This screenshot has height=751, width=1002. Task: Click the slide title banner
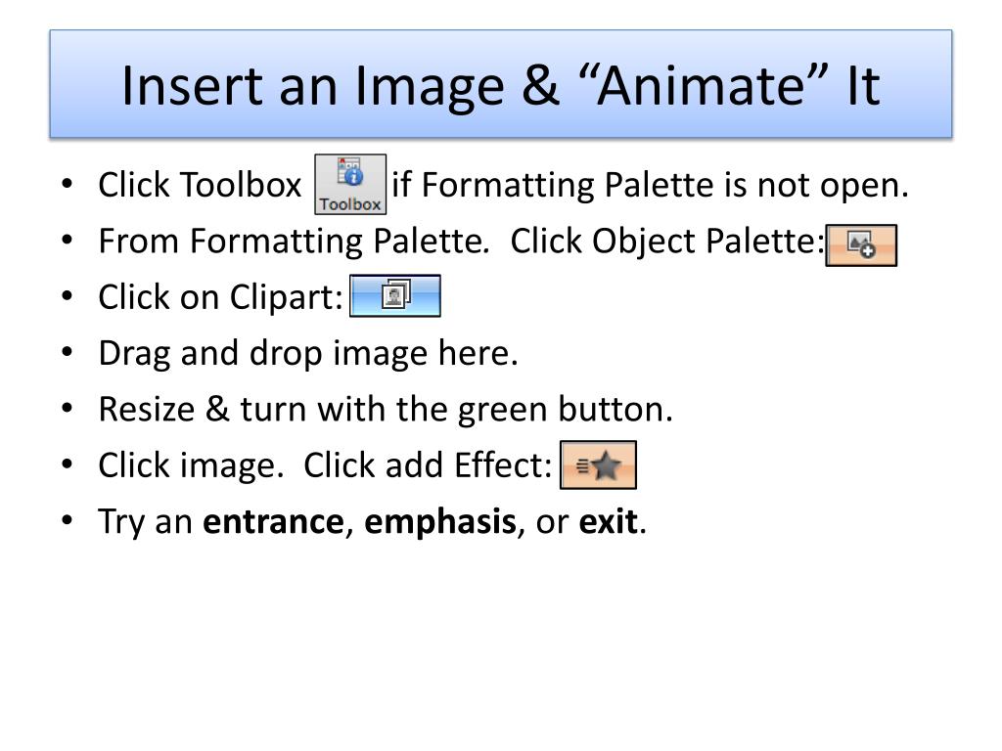point(501,84)
